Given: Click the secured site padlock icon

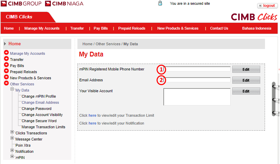Looking at the screenshot, I should (x=160, y=3).
